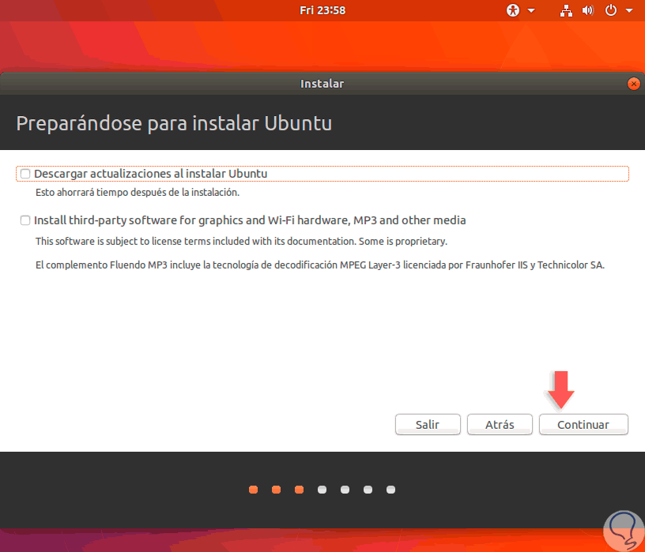Image resolution: width=645 pixels, height=552 pixels.
Task: Click the 'Preparándose para instalar Ubuntu' heading
Action: [174, 123]
